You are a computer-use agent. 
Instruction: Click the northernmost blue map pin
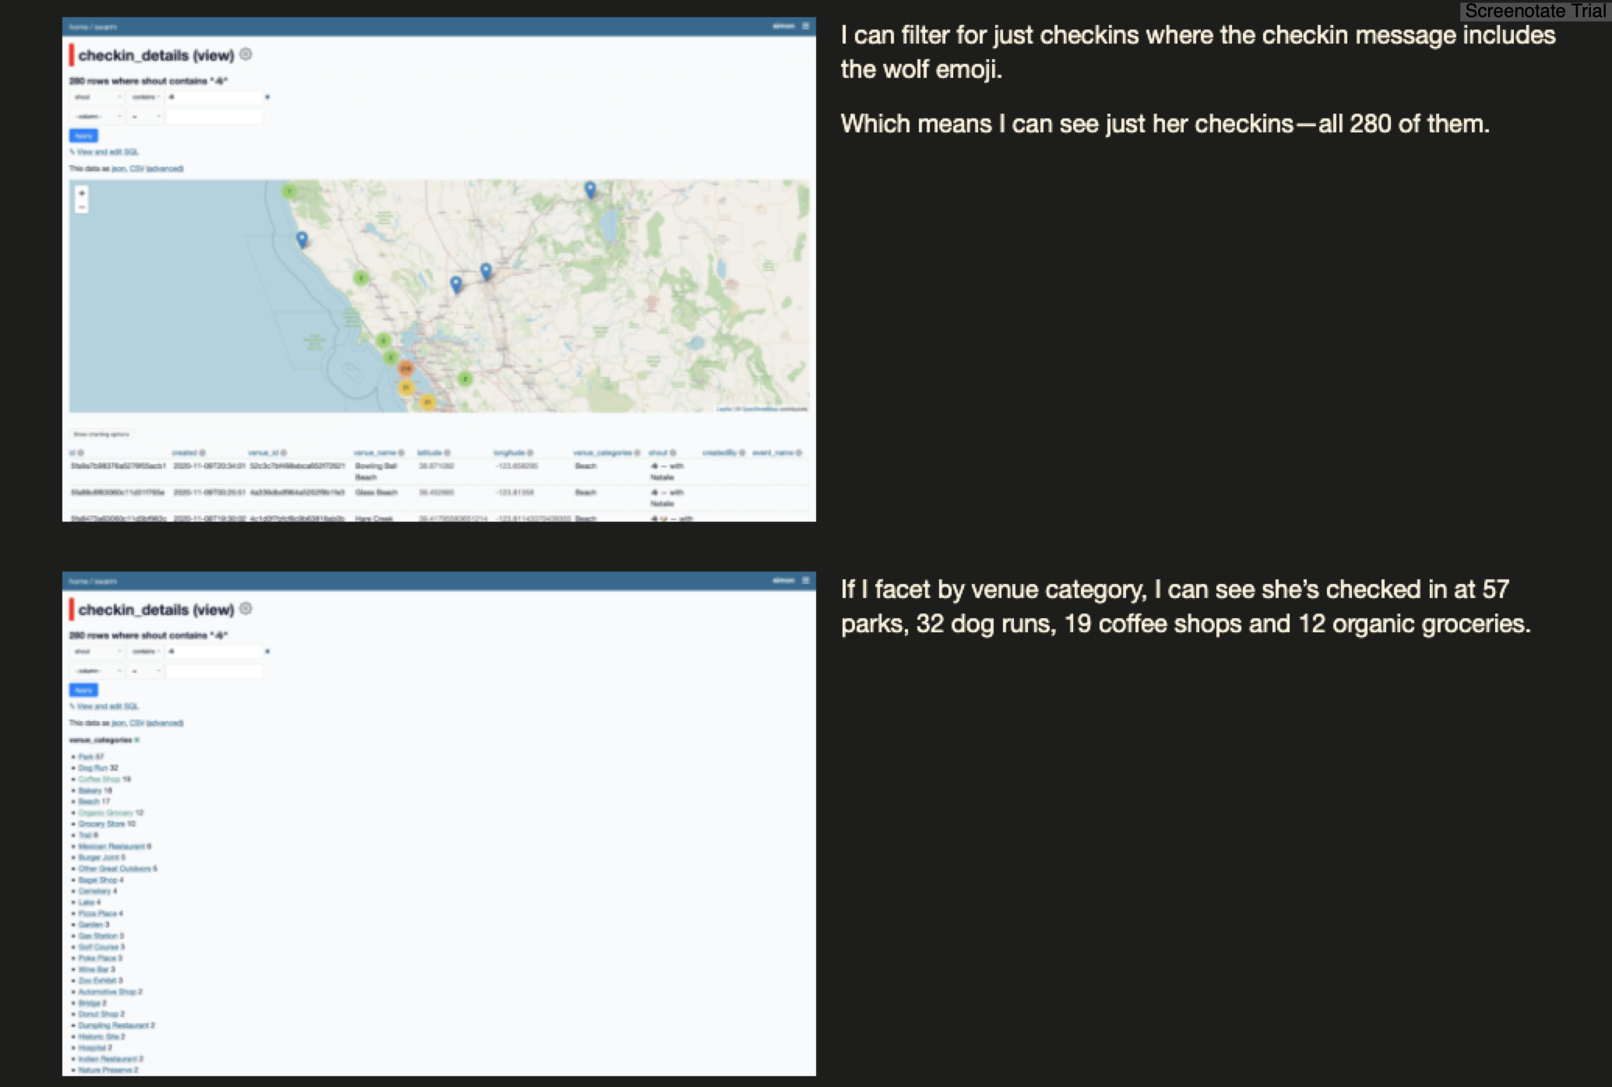(x=590, y=189)
